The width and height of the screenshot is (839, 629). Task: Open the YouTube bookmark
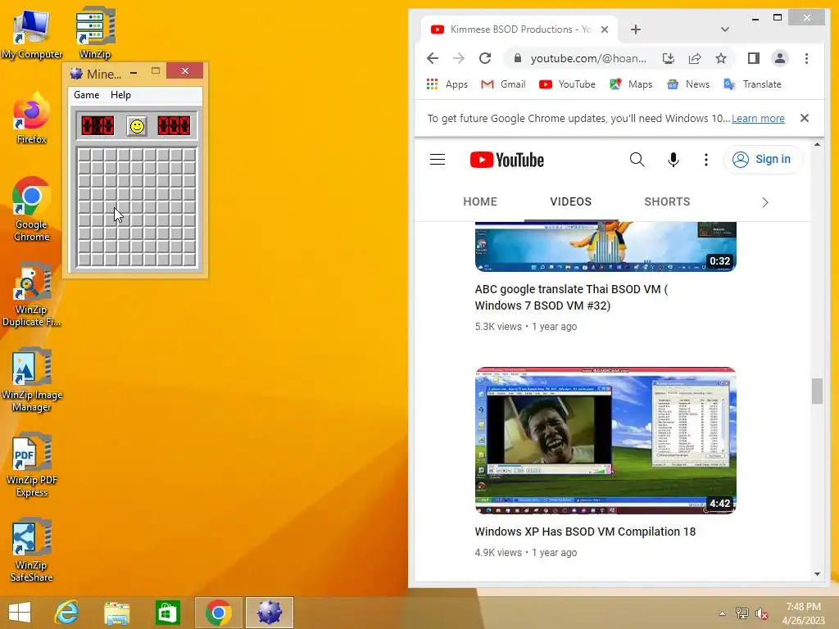coord(567,84)
